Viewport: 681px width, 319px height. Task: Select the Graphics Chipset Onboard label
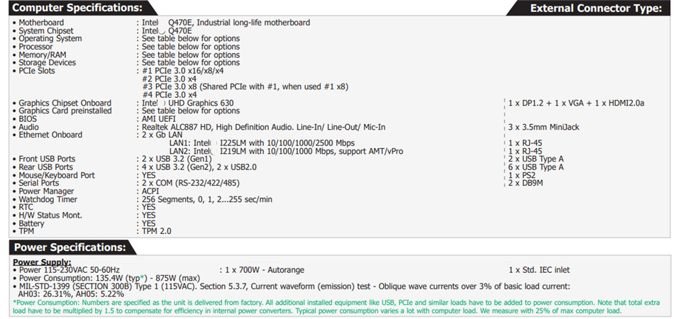pos(65,103)
